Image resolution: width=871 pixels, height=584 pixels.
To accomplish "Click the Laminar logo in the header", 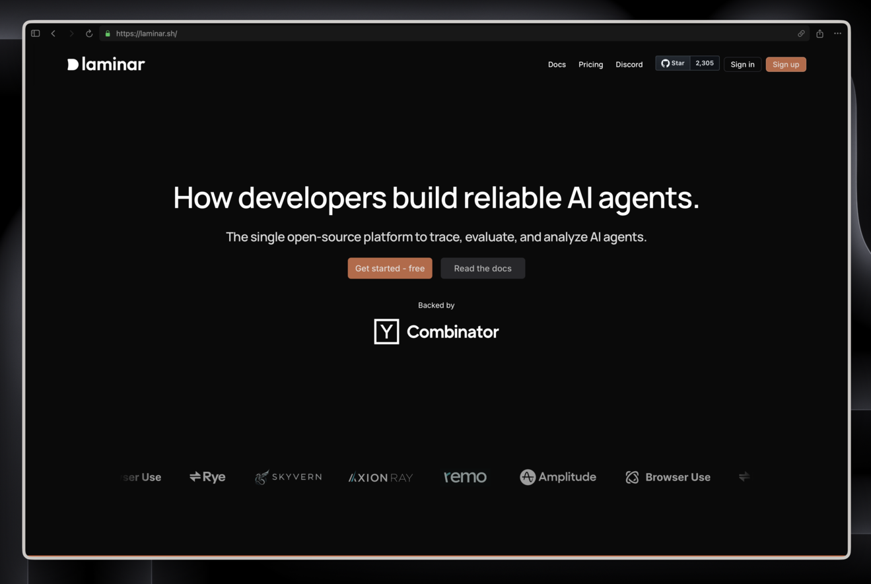I will (x=106, y=64).
